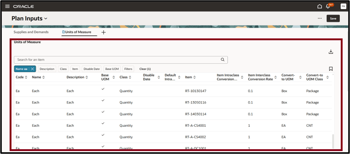Click Clear (1) to reset filters

(145, 69)
